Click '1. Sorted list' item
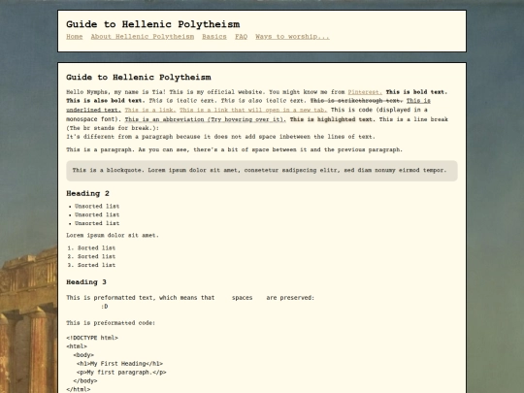 [x=91, y=248]
